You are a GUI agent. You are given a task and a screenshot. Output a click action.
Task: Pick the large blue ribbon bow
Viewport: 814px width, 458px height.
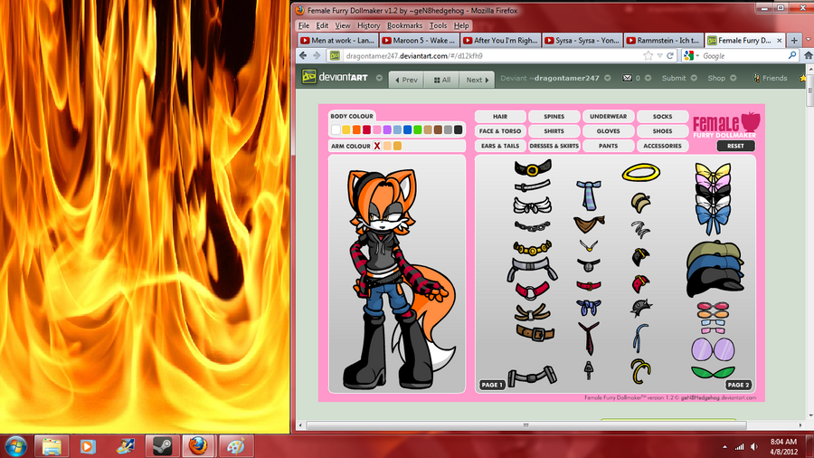(x=713, y=219)
